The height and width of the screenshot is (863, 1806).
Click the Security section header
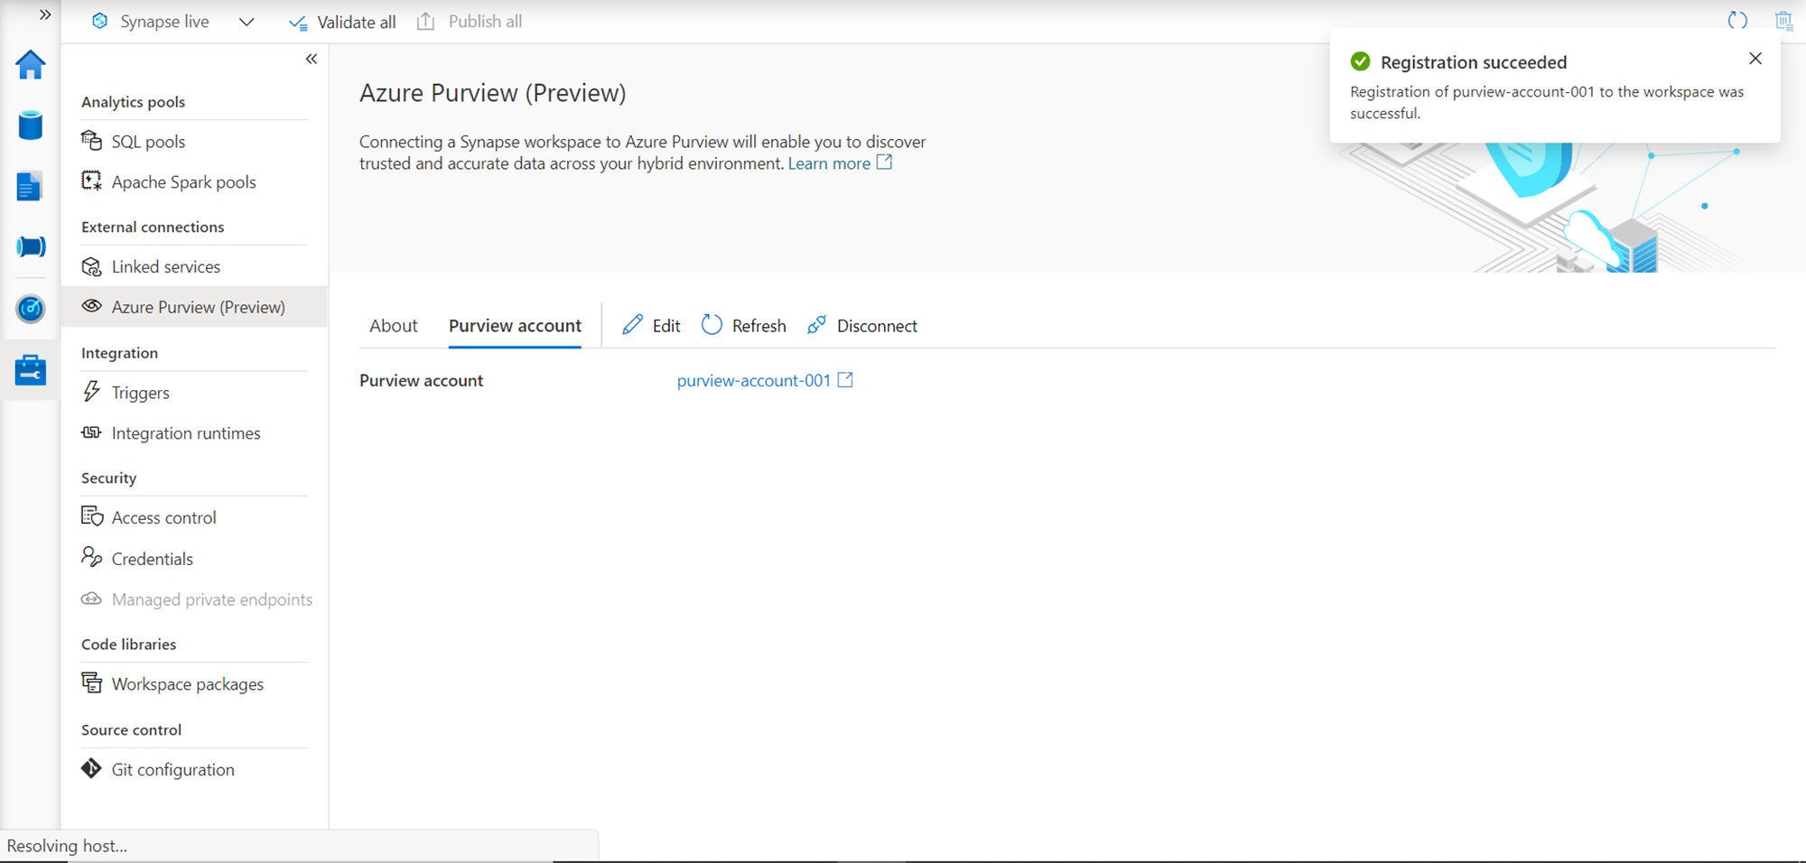tap(108, 478)
